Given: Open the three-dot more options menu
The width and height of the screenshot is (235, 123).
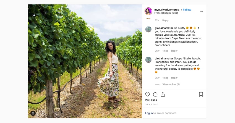Looking at the screenshot, I should (x=201, y=11).
